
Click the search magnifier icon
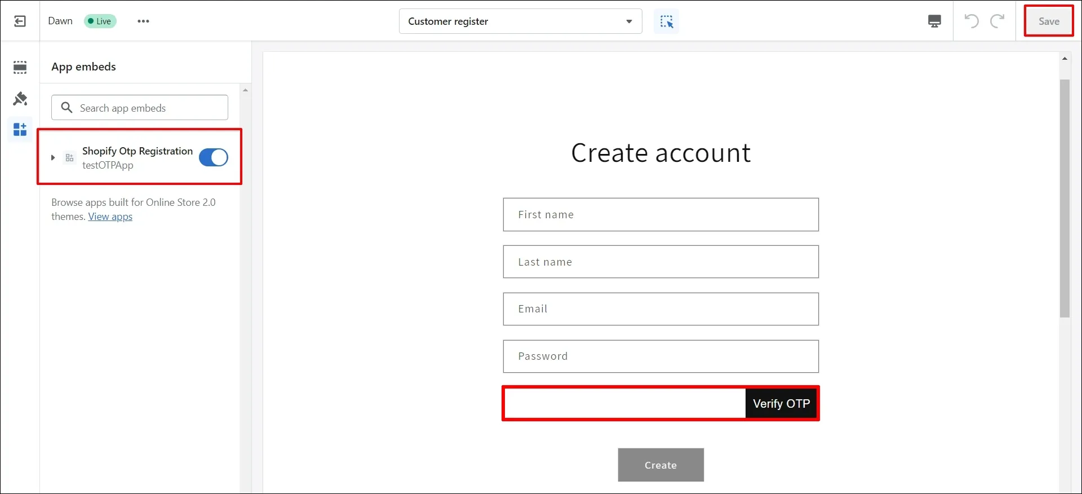pos(66,107)
